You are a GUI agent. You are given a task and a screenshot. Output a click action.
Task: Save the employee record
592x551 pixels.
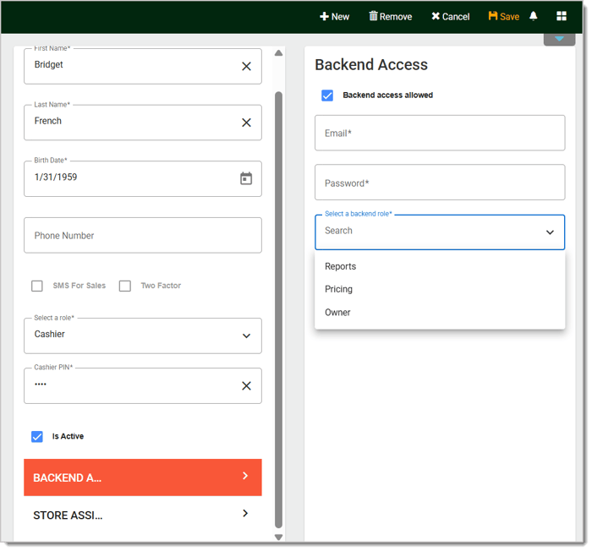(x=504, y=17)
